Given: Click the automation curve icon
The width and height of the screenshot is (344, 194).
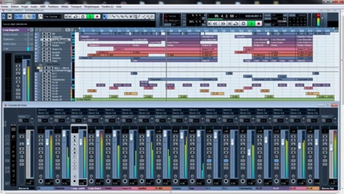Looking at the screenshot, I should click(x=40, y=17).
